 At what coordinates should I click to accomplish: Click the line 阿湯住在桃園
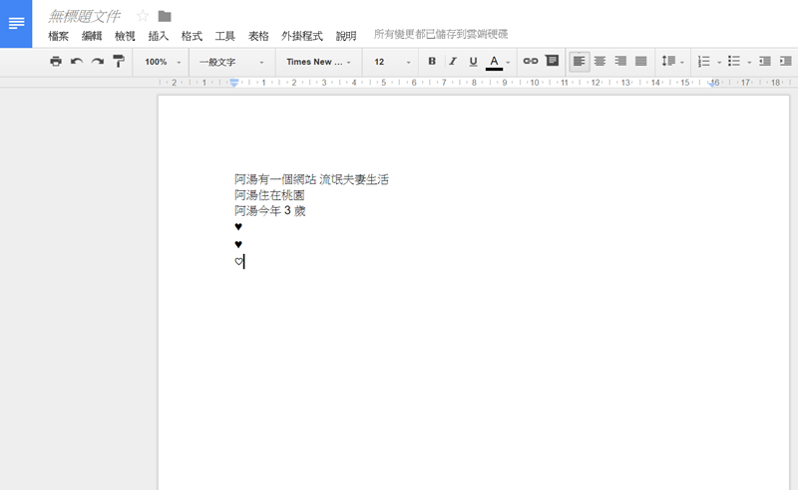[269, 195]
